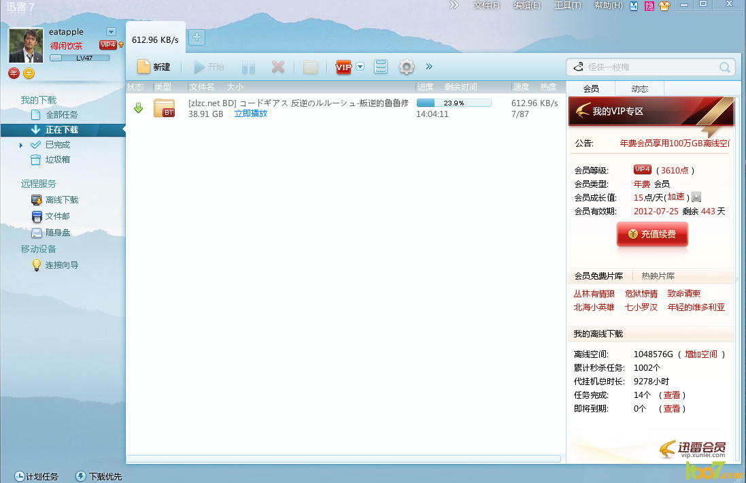Click the double-arrow menu collapse icon
This screenshot has width=746, height=483.
pos(454,5)
